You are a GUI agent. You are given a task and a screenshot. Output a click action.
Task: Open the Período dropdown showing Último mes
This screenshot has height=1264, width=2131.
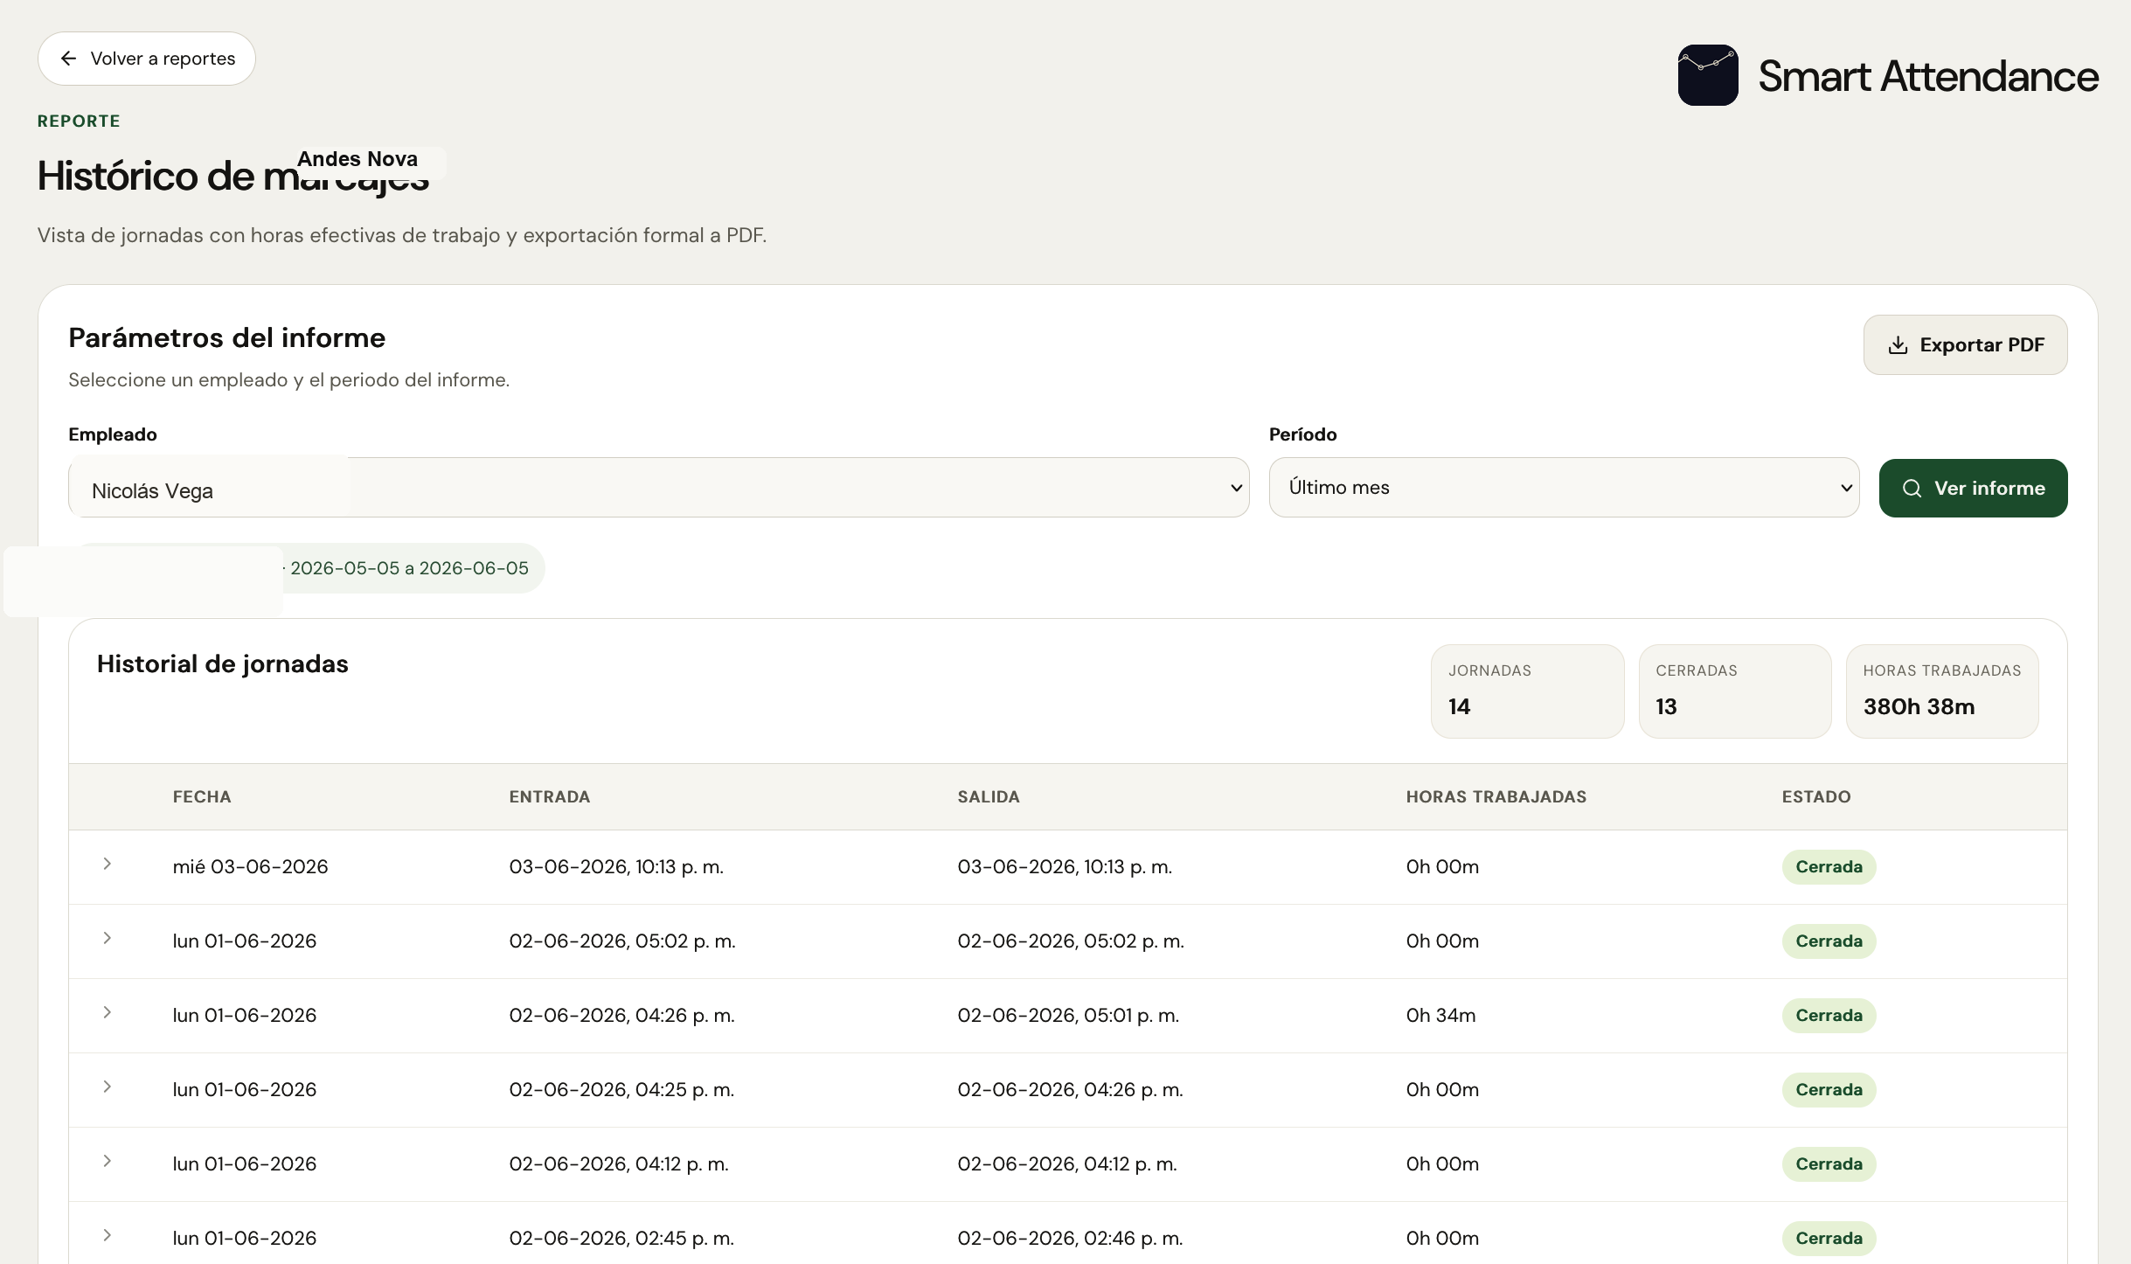(x=1564, y=488)
